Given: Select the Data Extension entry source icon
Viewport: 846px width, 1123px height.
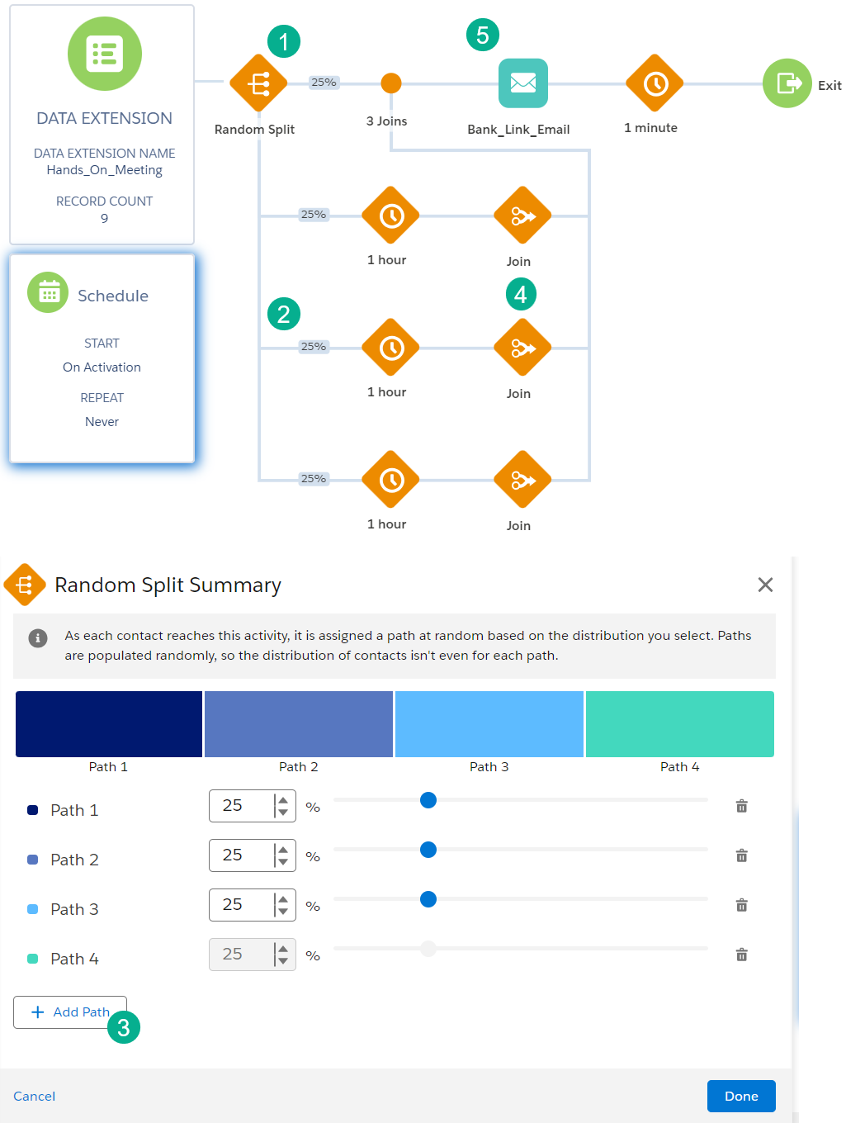Looking at the screenshot, I should pyautogui.click(x=104, y=54).
